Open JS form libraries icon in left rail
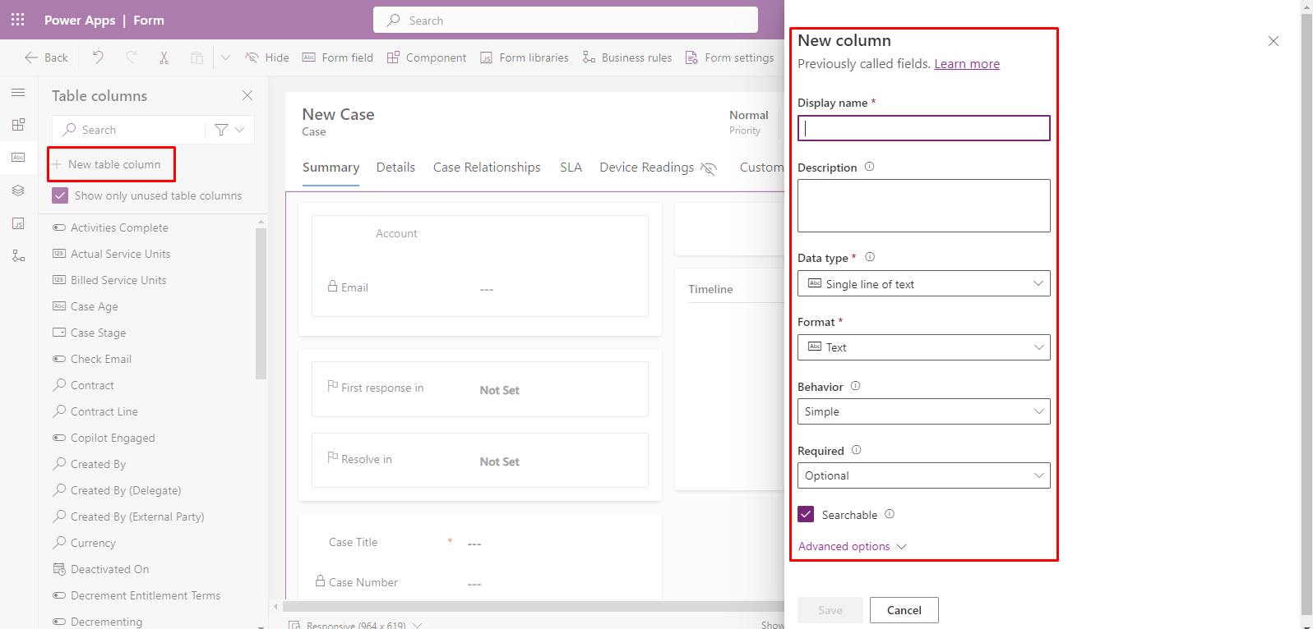 point(18,223)
